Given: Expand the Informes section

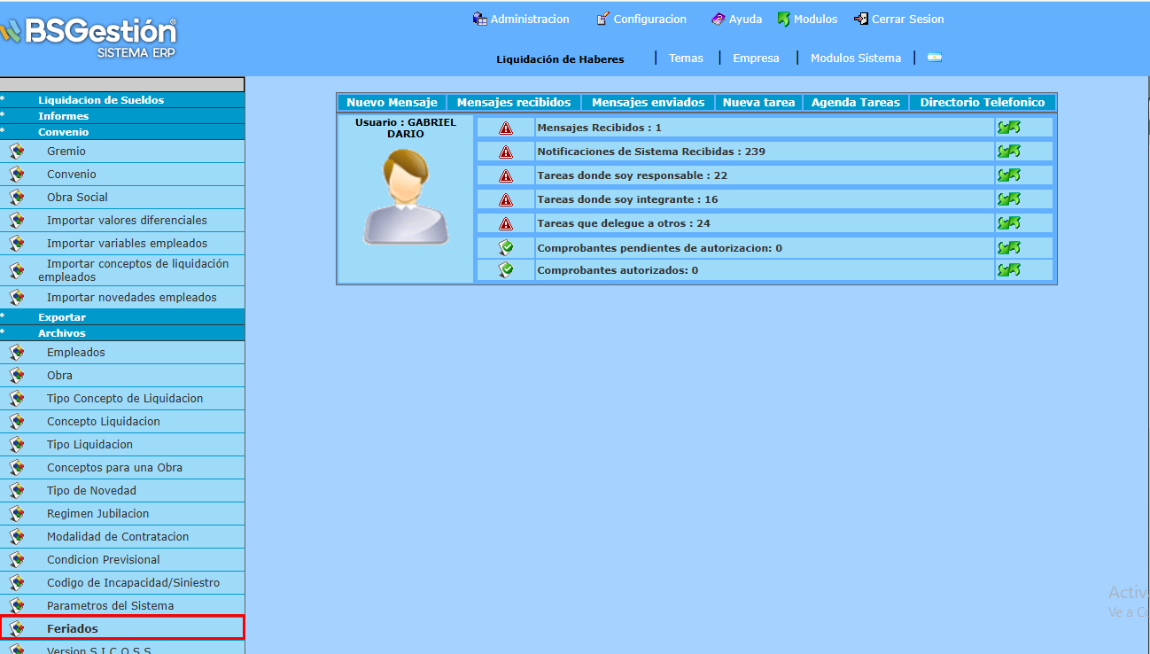Looking at the screenshot, I should [122, 116].
